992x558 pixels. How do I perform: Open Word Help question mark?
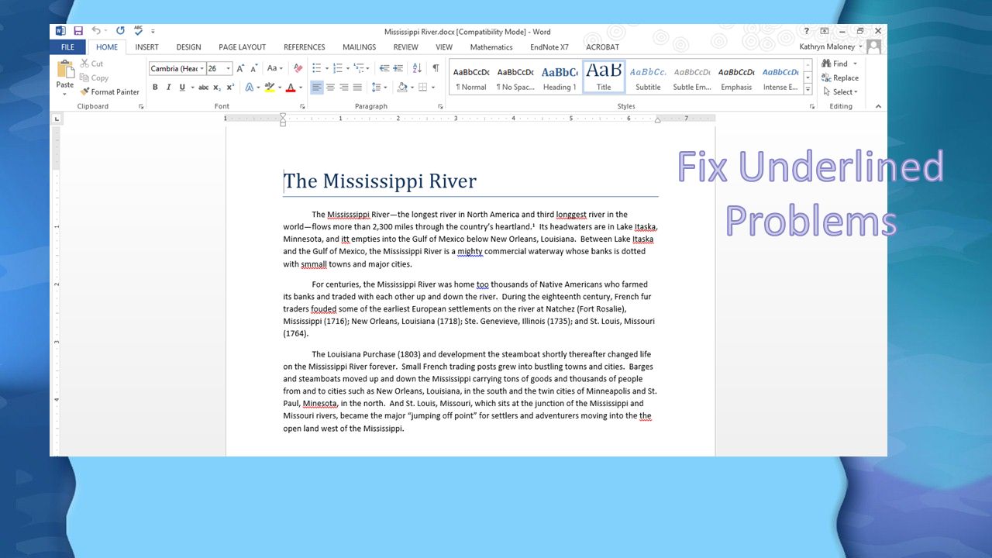click(x=808, y=31)
